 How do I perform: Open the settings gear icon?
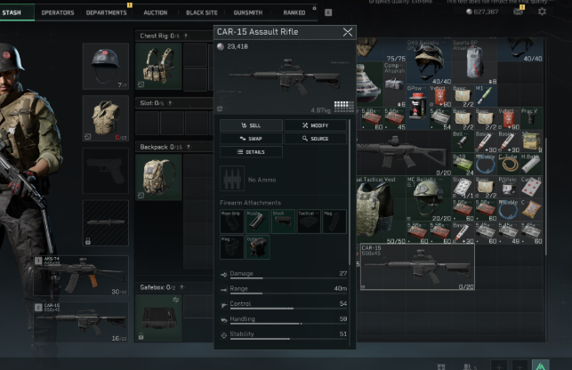542,12
